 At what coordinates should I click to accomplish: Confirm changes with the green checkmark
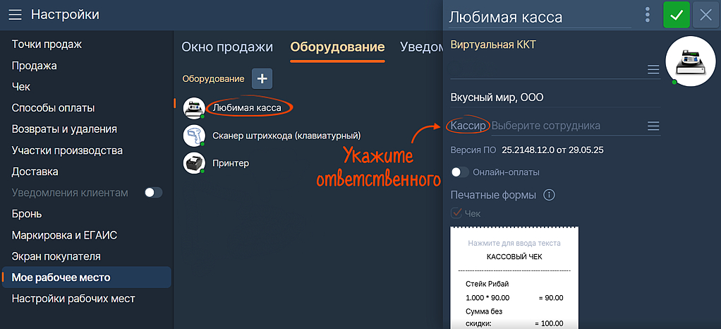(677, 15)
